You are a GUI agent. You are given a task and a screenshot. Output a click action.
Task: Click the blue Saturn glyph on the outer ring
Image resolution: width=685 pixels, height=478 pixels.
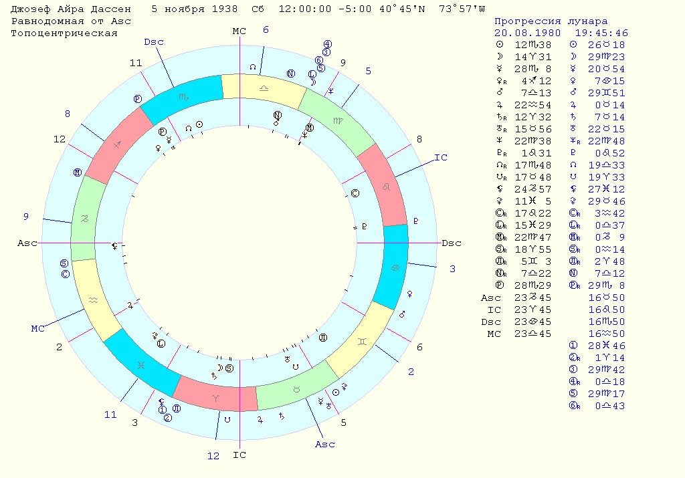pos(282,416)
